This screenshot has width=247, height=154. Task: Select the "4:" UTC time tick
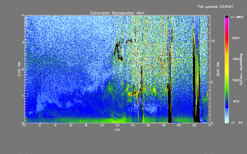coord(56,125)
